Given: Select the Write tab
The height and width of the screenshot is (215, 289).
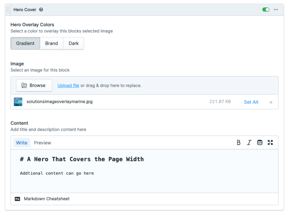Looking at the screenshot, I should 22,142.
